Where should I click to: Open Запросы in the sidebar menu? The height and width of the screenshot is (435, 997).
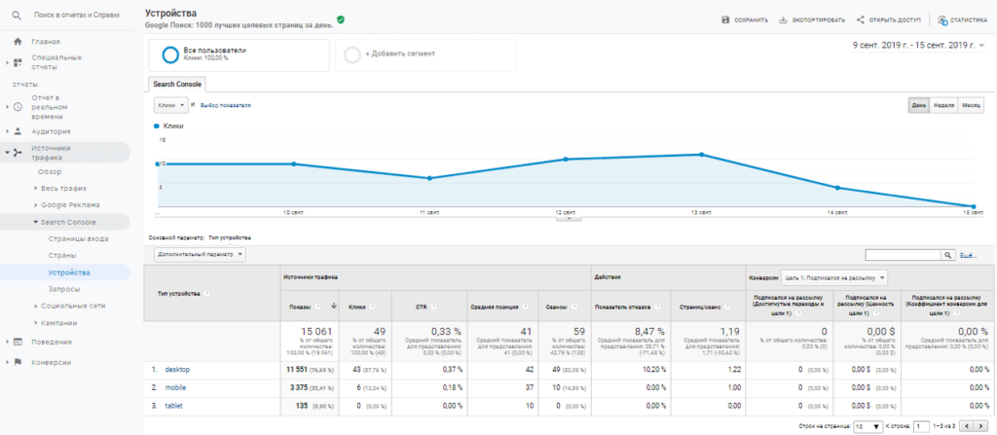[64, 289]
